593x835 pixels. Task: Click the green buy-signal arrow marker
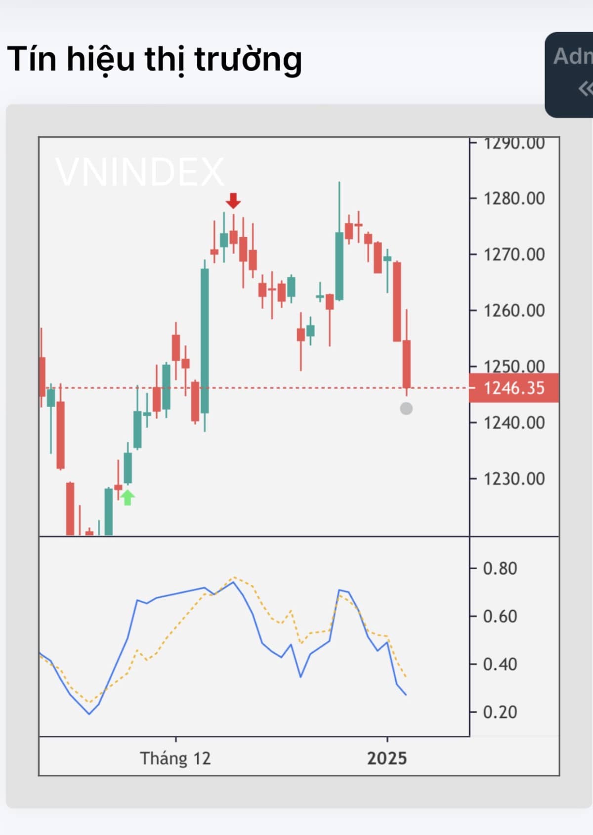click(x=127, y=498)
